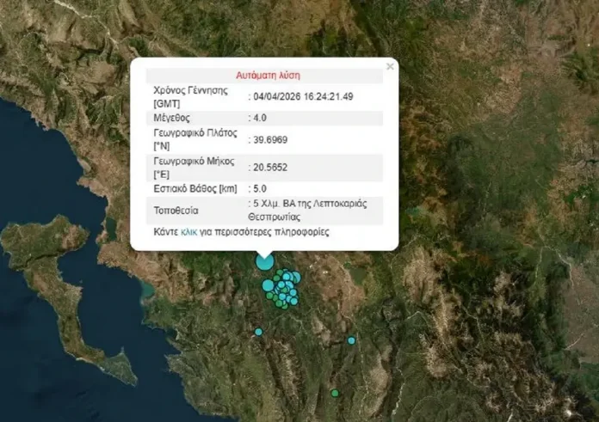The image size is (599, 422).
Task: Select the 'Τοποθεσία' label
Action: coord(176,211)
